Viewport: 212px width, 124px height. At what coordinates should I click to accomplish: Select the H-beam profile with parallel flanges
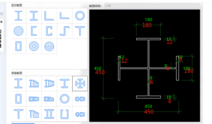pos(34,16)
